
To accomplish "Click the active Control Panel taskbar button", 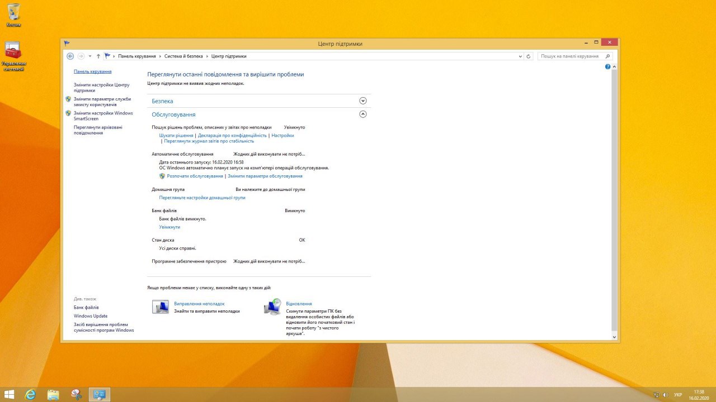I will [x=100, y=395].
